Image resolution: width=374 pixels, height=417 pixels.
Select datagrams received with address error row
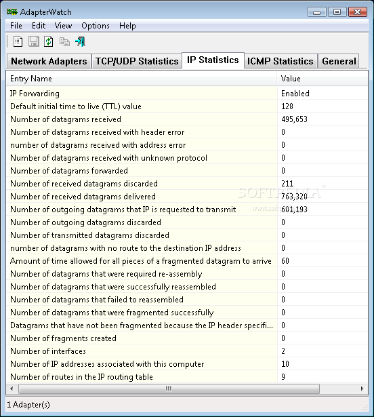187,145
